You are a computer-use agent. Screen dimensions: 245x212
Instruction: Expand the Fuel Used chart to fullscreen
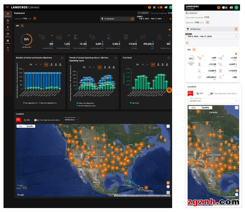coord(169,58)
